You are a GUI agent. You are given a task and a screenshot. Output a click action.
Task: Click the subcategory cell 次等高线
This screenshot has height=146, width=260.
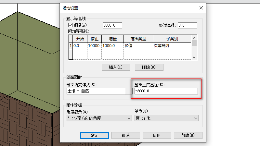tap(172, 46)
